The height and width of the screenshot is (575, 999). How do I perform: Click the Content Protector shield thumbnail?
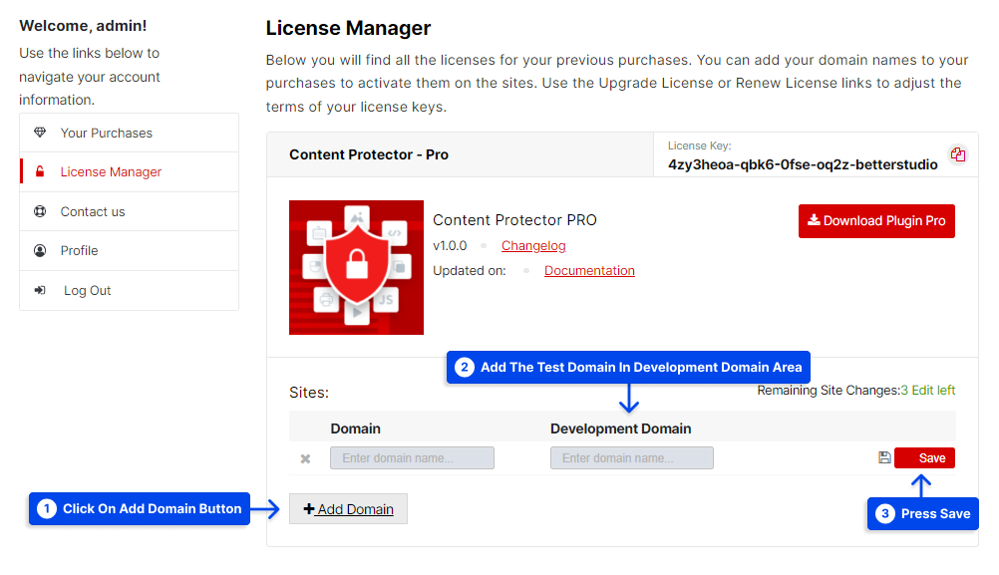coord(356,267)
